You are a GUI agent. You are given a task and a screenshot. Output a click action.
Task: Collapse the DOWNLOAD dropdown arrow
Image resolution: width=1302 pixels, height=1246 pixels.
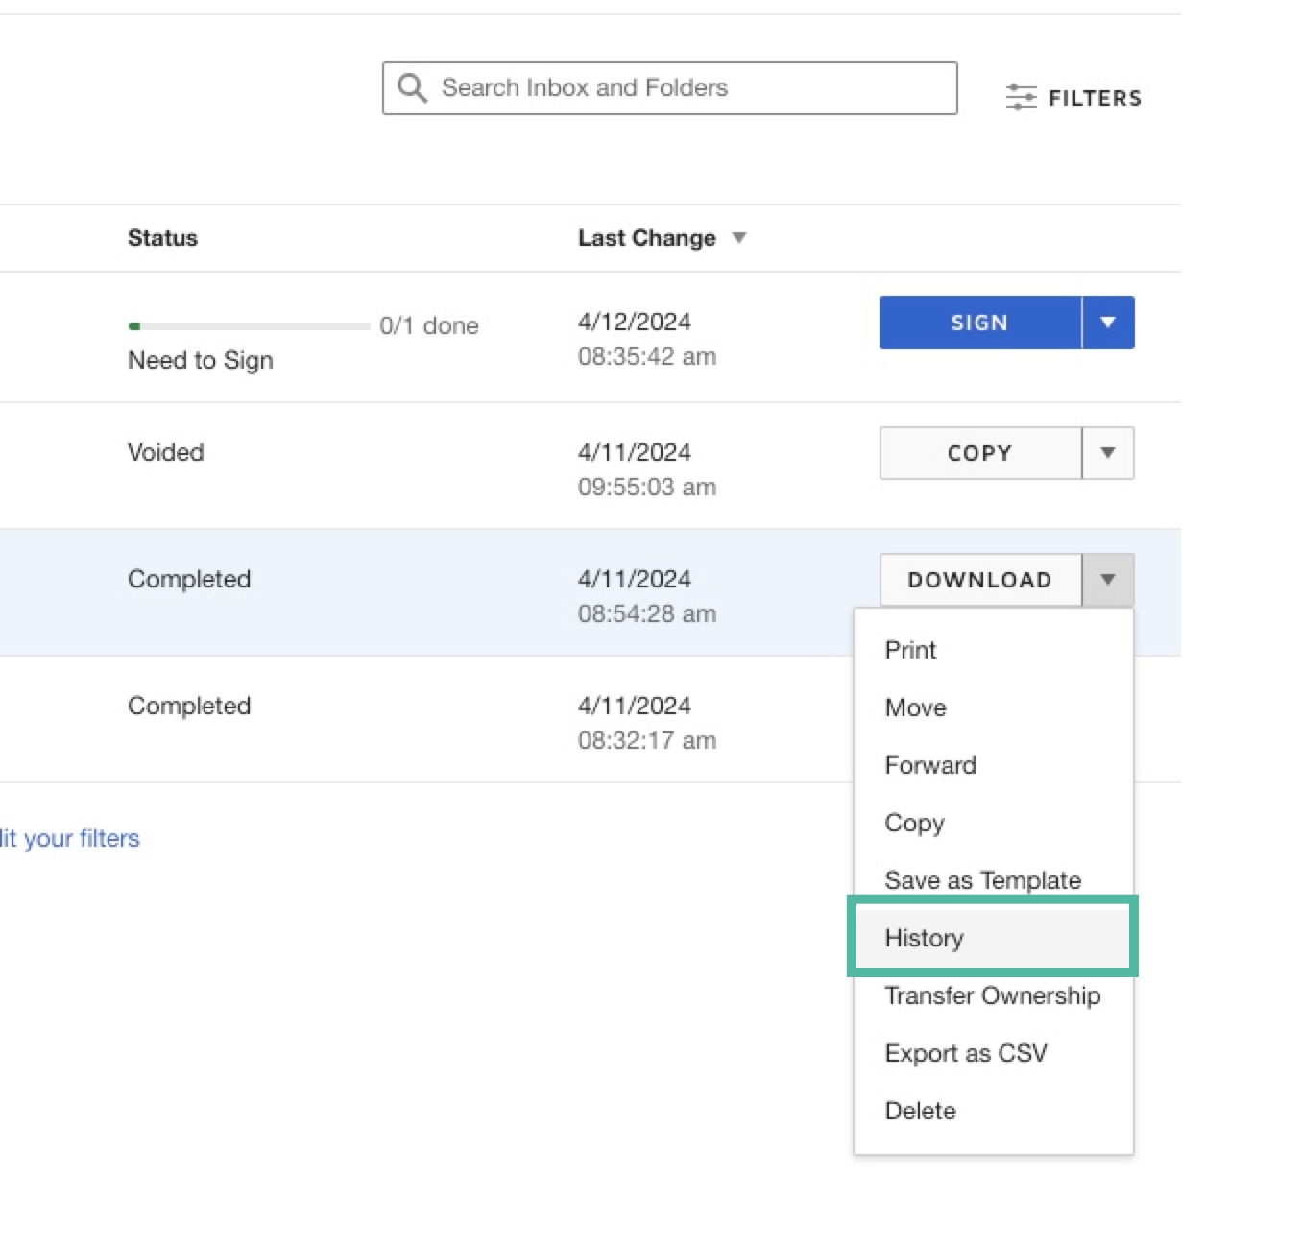1108,580
